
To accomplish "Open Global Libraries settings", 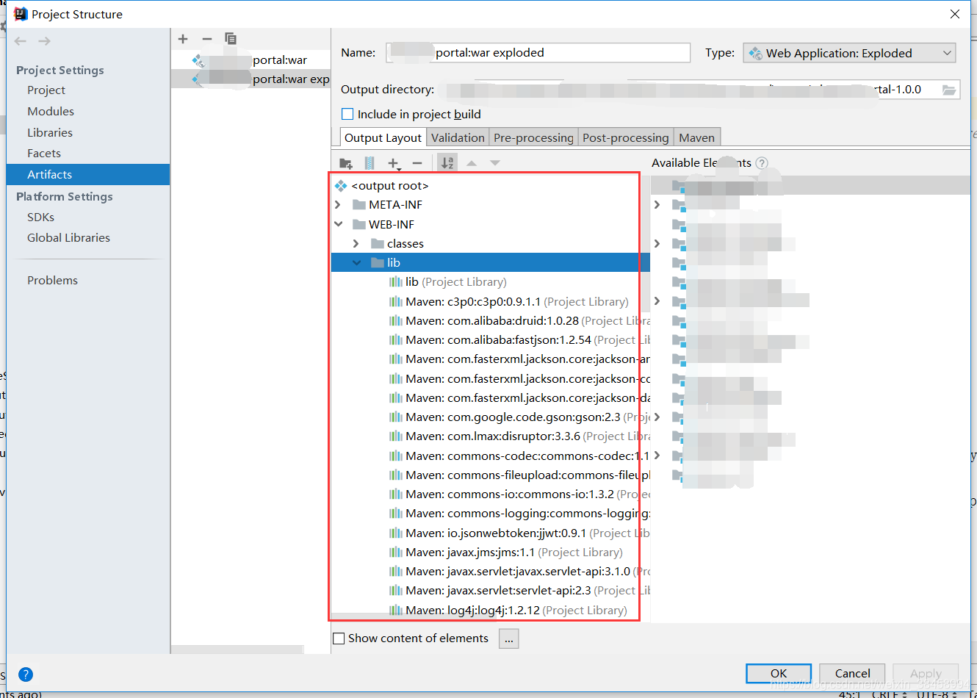I will tap(68, 238).
